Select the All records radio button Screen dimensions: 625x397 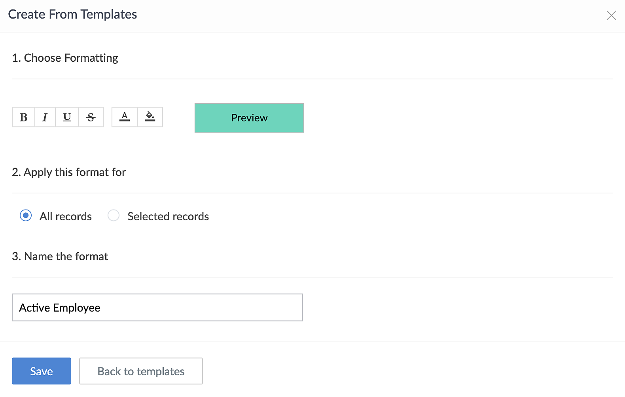[26, 216]
